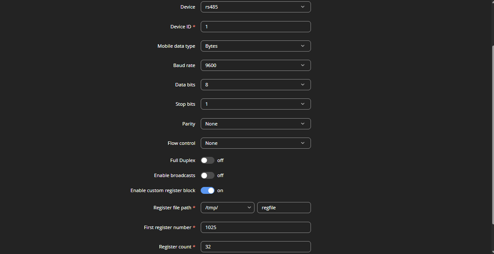This screenshot has width=494, height=254.
Task: Click the page's vertical scrollbar
Action: coord(492,135)
